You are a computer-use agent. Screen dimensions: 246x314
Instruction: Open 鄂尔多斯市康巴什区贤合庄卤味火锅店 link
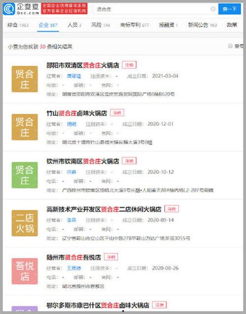[98, 306]
